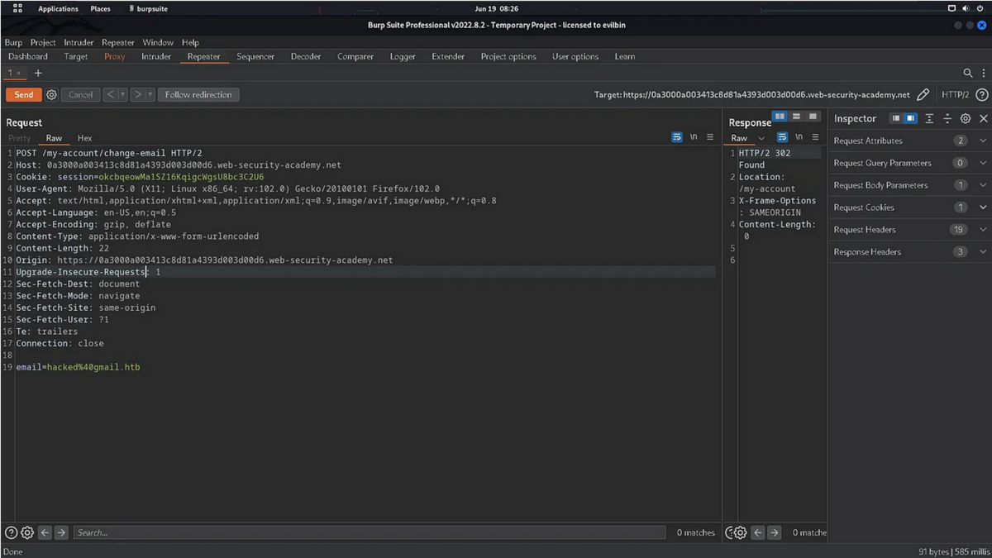Expand Request Query Parameters section
Image resolution: width=992 pixels, height=558 pixels.
(983, 164)
